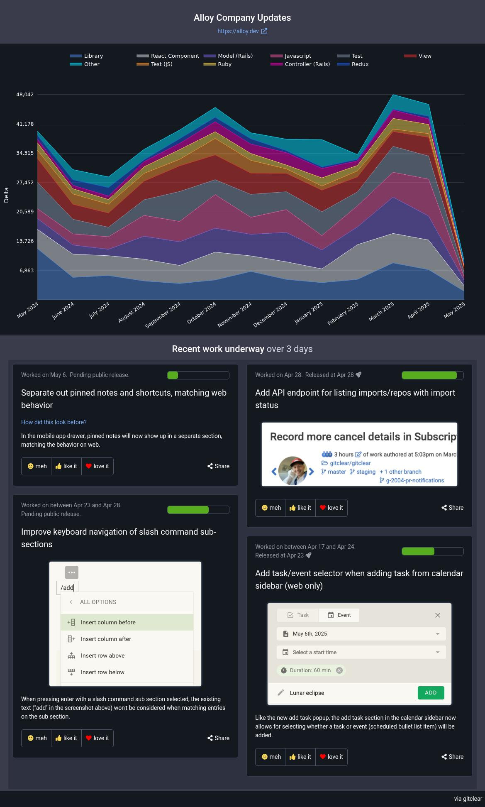Open the May 6th, 2025 date dropdown
The image size is (485, 807).
pyautogui.click(x=361, y=634)
